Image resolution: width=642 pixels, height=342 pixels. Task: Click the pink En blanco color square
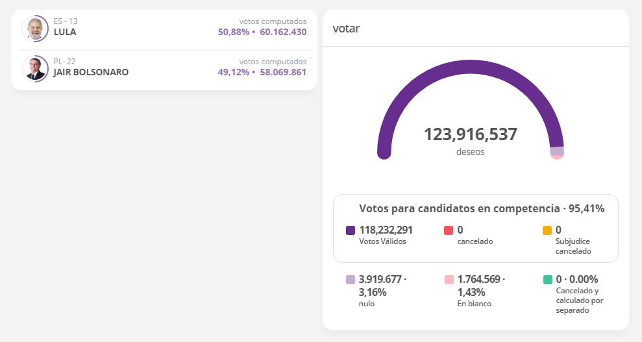pyautogui.click(x=449, y=280)
